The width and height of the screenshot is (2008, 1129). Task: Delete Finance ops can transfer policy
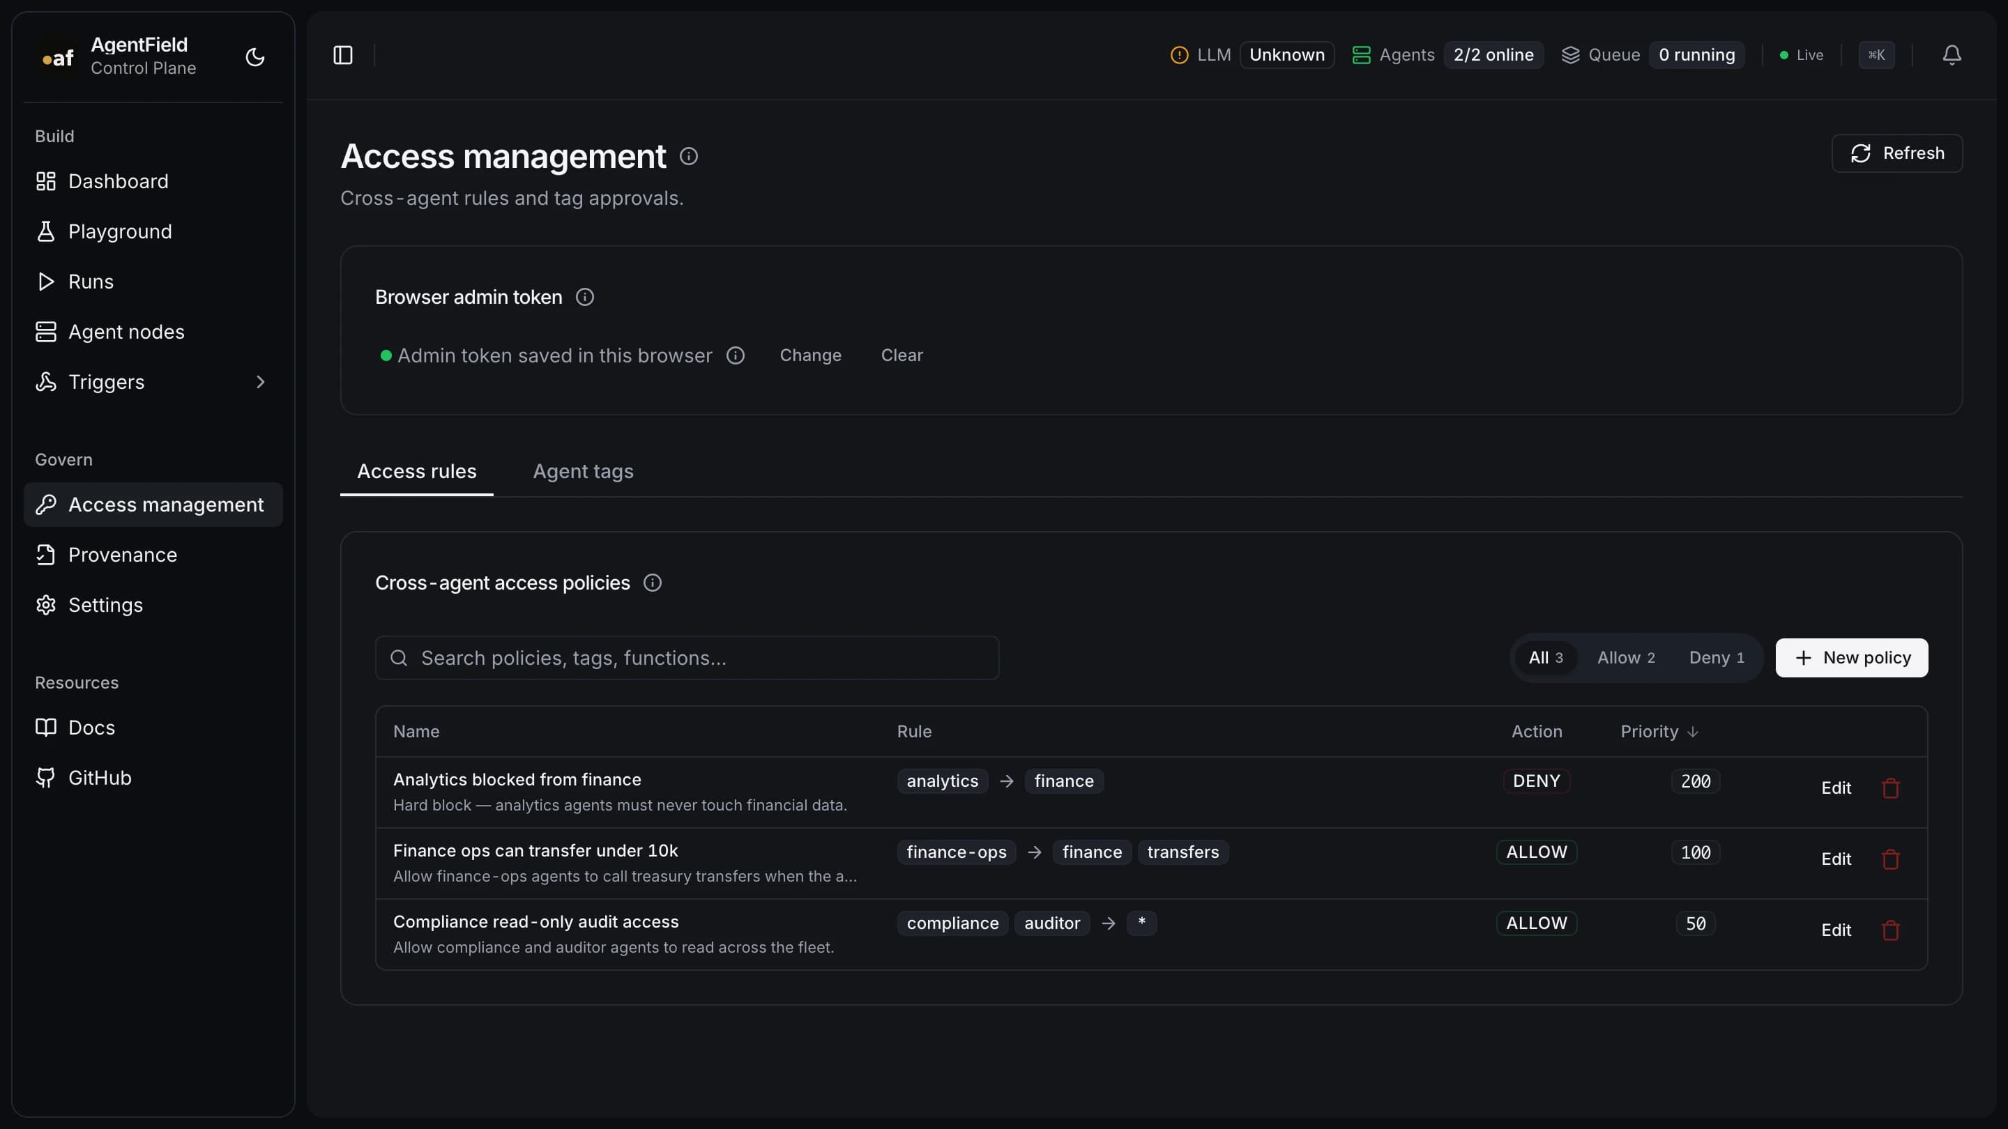point(1890,859)
